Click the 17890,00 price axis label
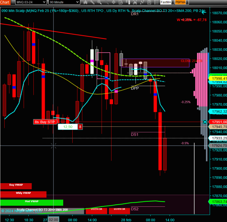Viewport: 227px width, 222px height. pyautogui.click(x=219, y=178)
